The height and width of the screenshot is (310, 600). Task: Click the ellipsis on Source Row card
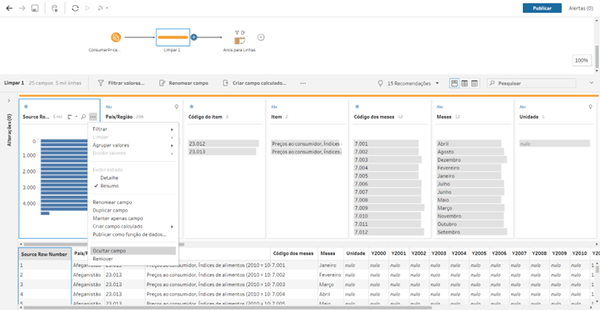[93, 117]
